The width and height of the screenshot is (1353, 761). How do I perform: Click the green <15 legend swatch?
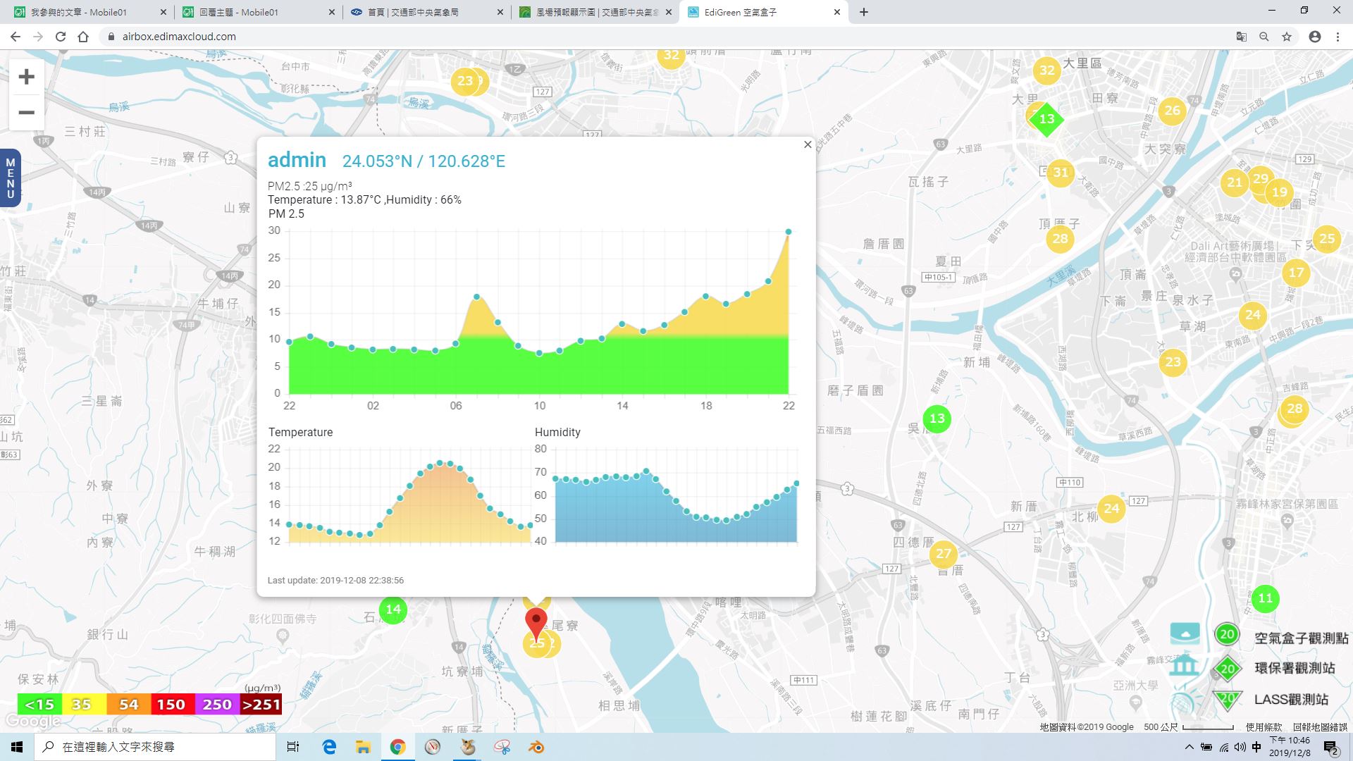39,705
